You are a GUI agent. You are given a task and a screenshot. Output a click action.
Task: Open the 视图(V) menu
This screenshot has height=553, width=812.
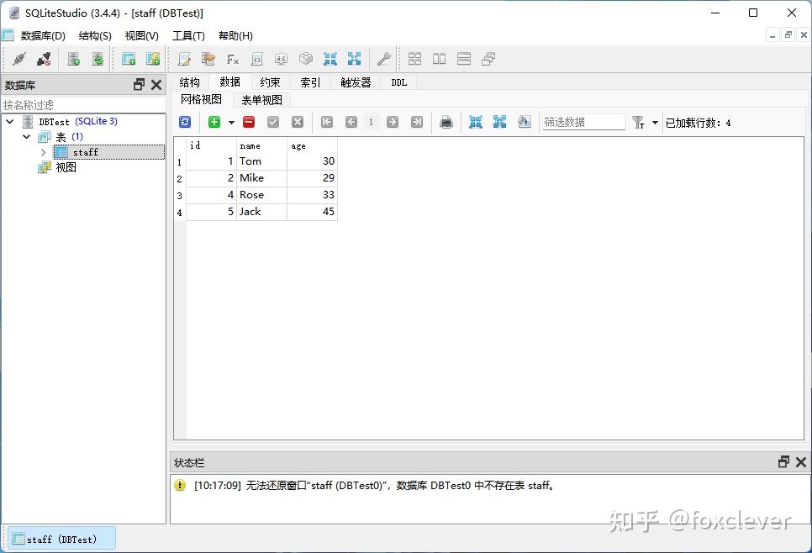[x=141, y=36]
